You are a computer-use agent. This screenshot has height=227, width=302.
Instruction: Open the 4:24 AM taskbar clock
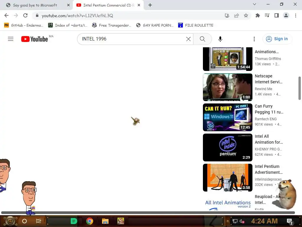(x=264, y=221)
